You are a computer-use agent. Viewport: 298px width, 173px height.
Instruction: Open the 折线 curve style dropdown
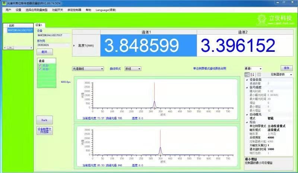(133, 69)
